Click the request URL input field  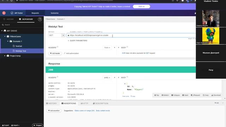click(x=131, y=35)
